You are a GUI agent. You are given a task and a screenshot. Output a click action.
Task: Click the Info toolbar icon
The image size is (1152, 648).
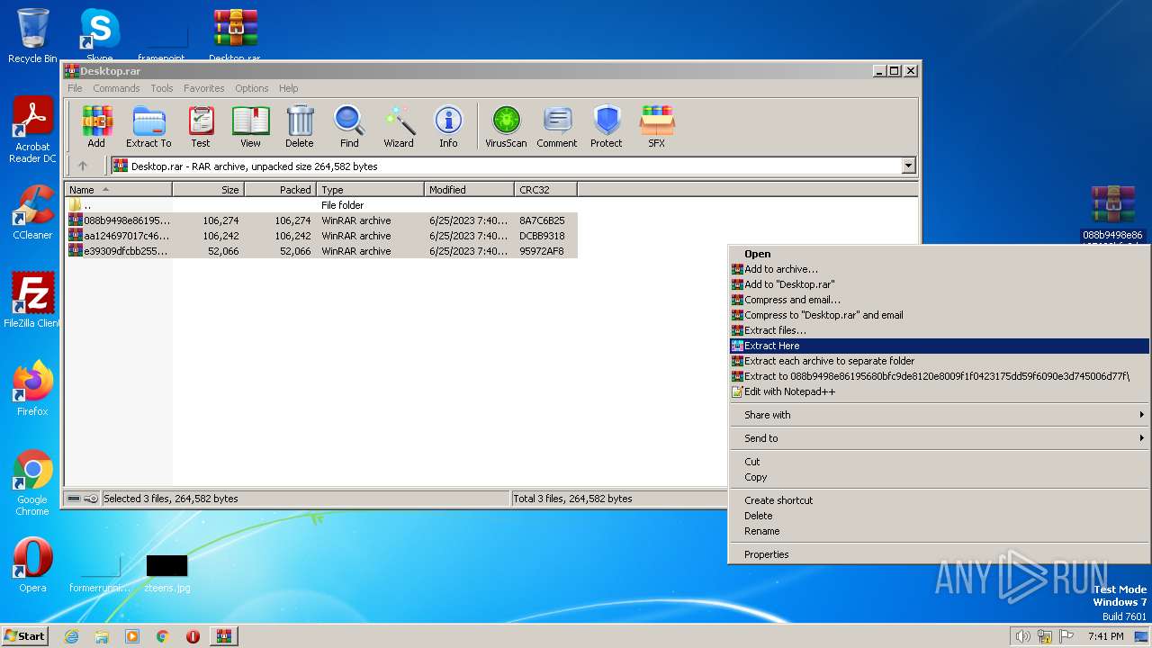click(x=448, y=126)
